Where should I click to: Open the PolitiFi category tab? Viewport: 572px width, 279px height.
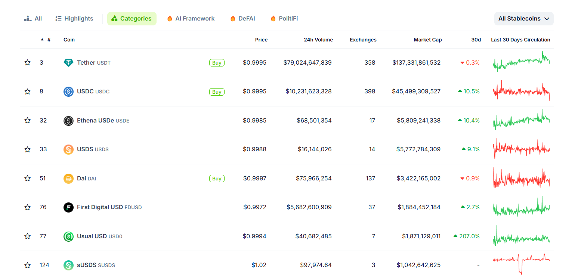click(x=284, y=18)
